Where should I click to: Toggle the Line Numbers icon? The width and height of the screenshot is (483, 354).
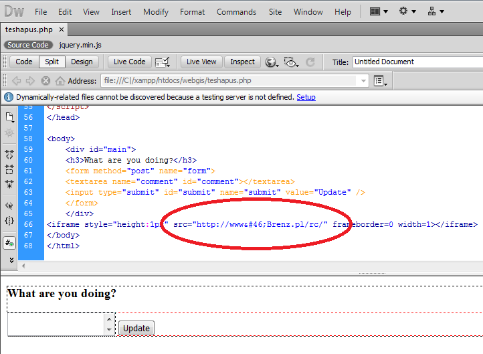[9, 243]
